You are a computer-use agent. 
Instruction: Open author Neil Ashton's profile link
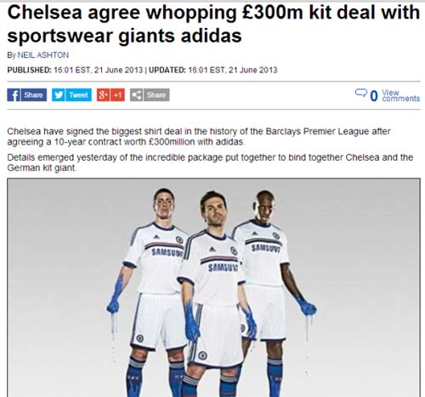[43, 55]
